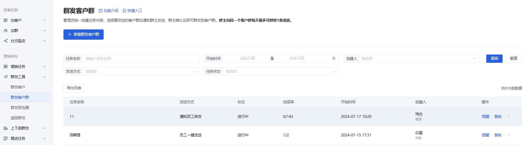Click the 社交裂变 share icon

(x=5, y=41)
